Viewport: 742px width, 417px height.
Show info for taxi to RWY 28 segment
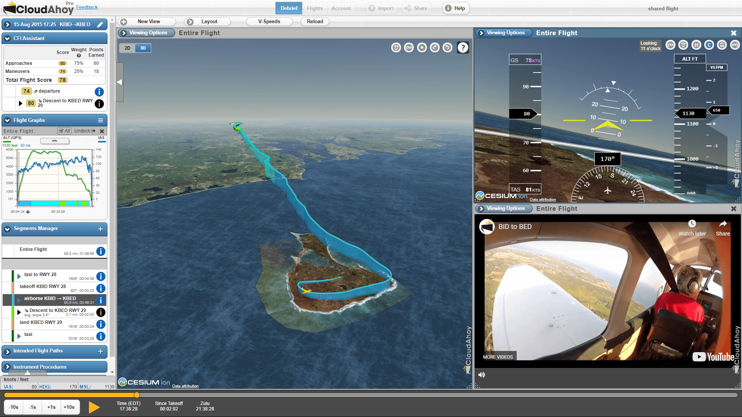(x=101, y=276)
